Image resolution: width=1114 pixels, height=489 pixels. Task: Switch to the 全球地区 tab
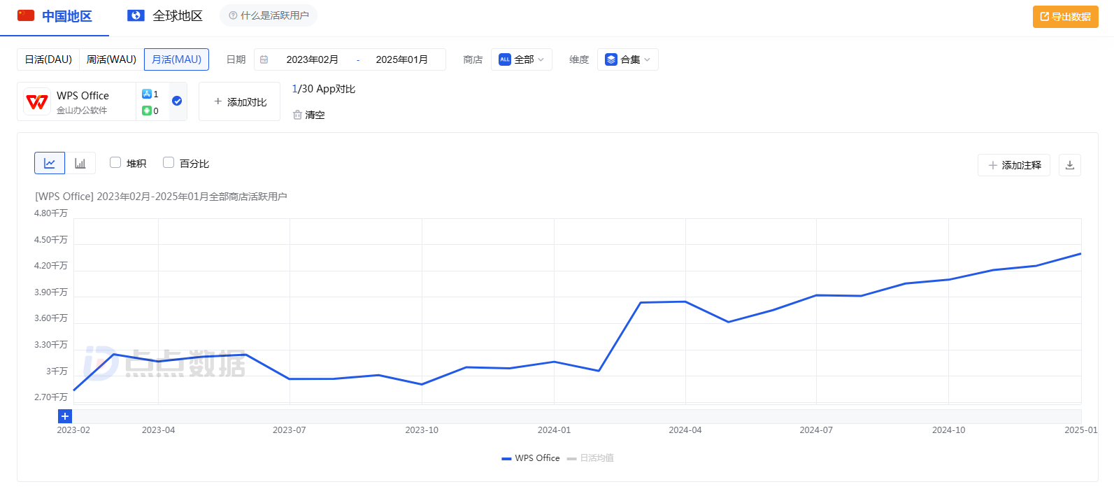(166, 16)
